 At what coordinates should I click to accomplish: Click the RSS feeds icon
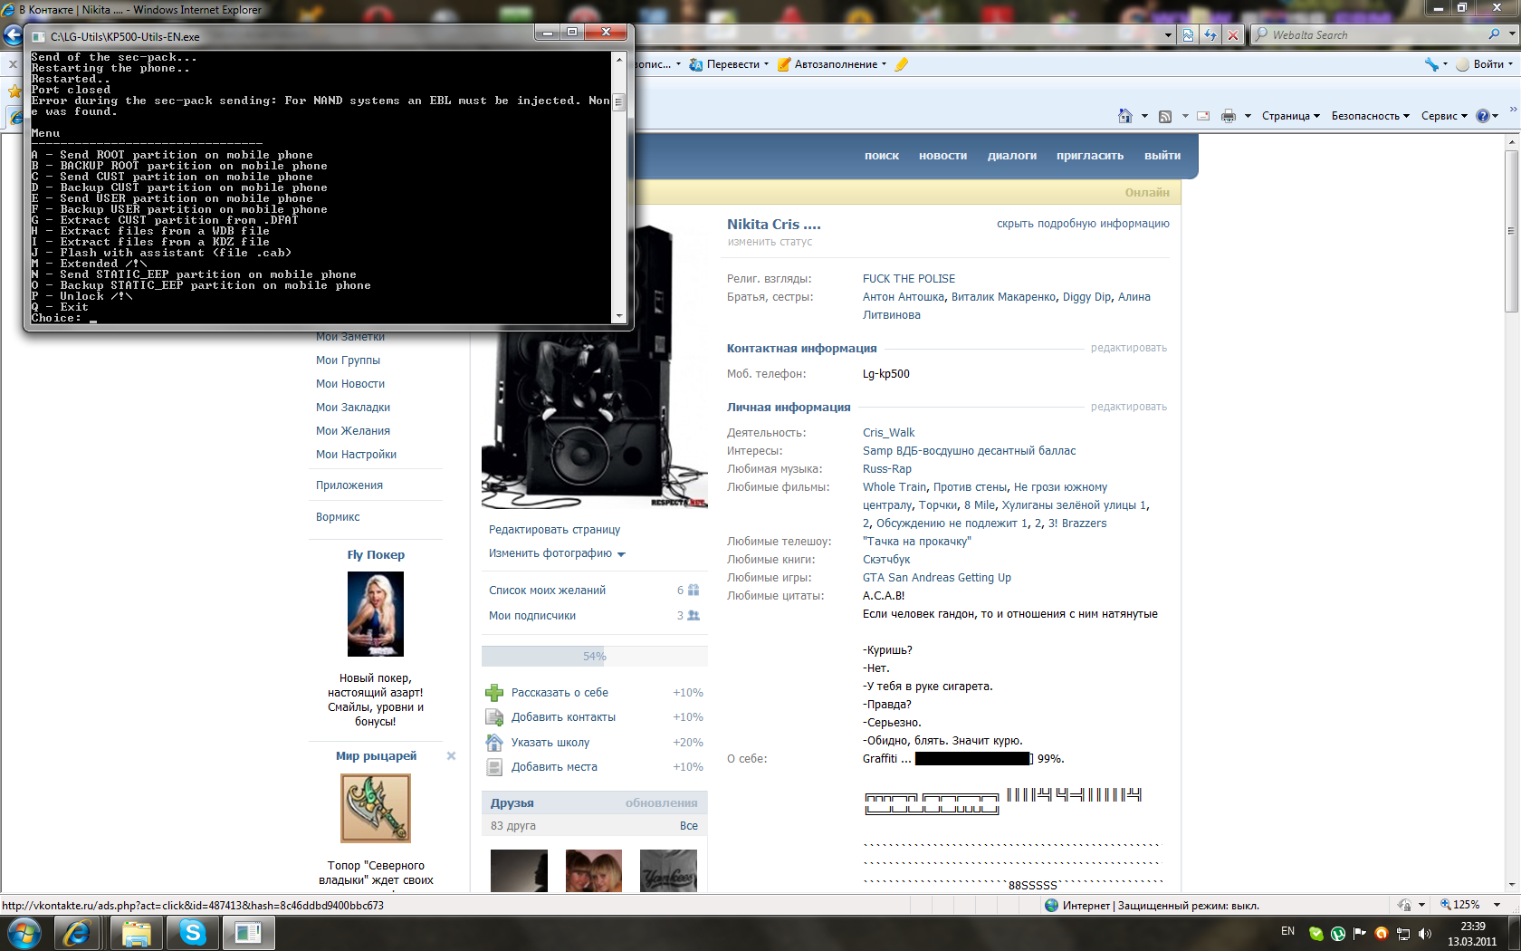point(1165,116)
